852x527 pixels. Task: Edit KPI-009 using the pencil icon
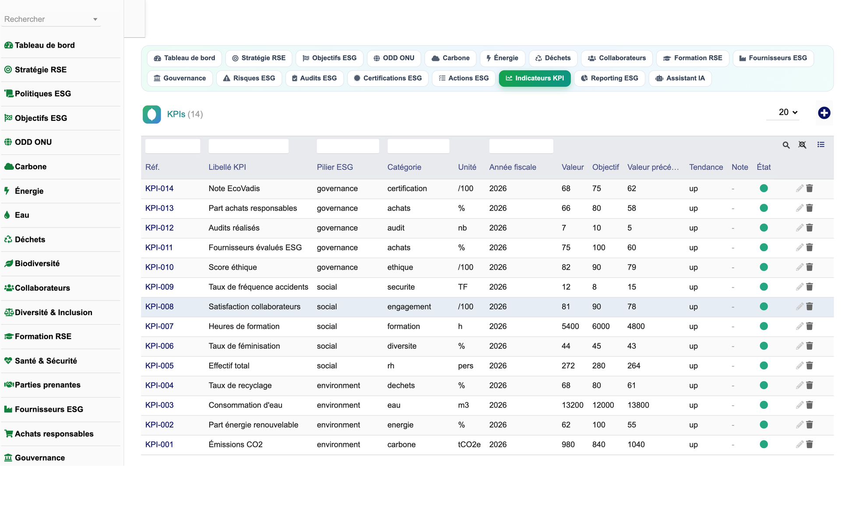click(x=799, y=287)
